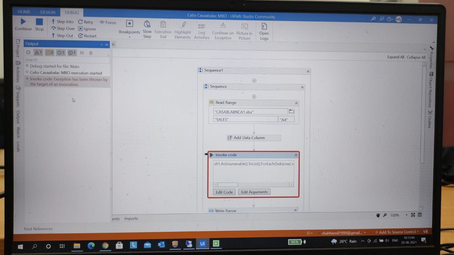Image resolution: width=454 pixels, height=255 pixels.
Task: Open the 100% zoom dropdown
Action: pos(406,215)
